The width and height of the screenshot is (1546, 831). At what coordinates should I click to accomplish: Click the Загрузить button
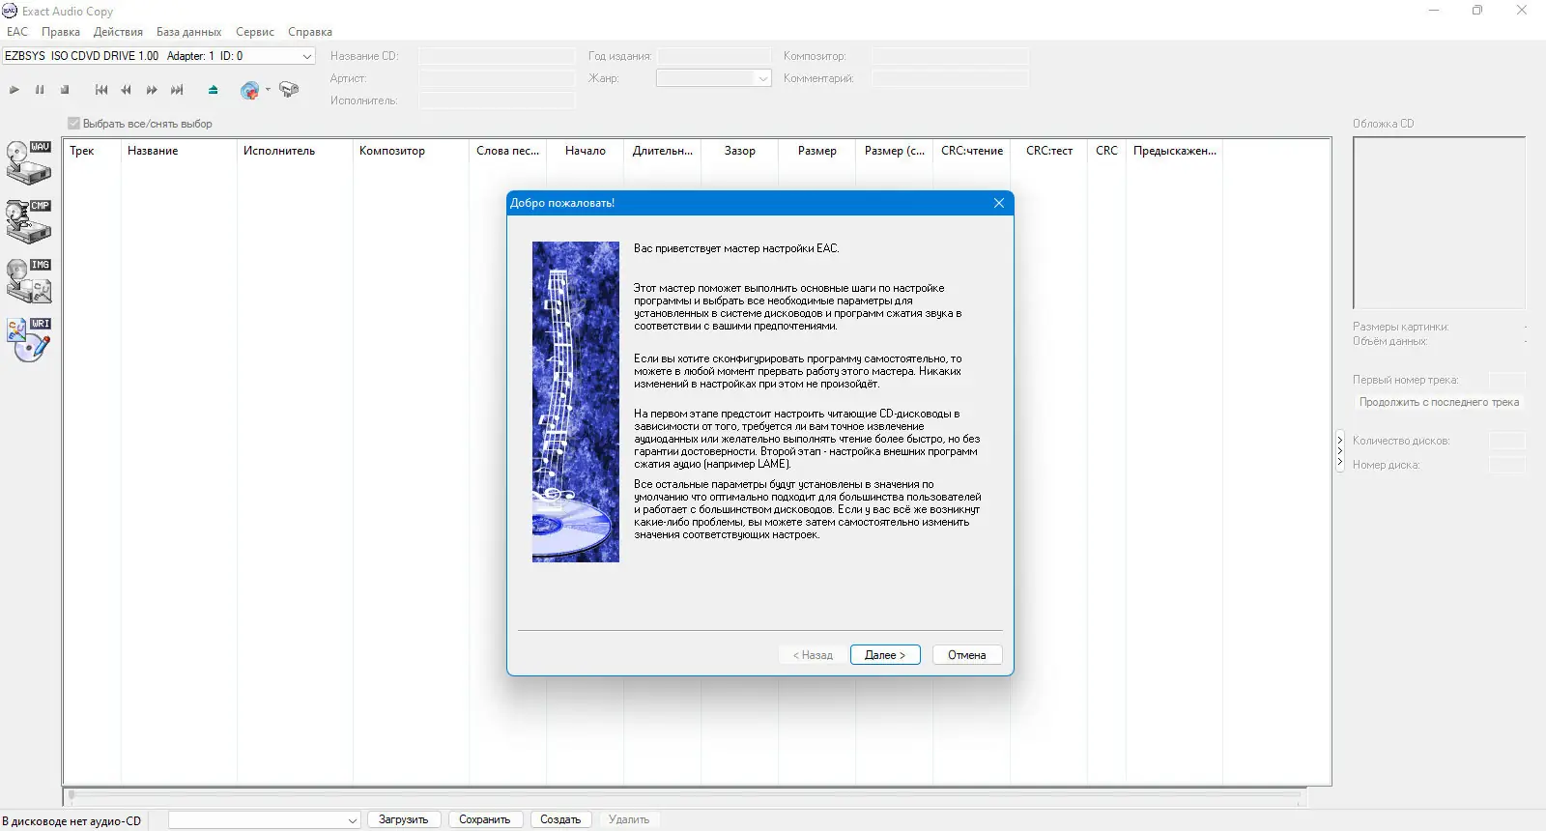coord(404,819)
